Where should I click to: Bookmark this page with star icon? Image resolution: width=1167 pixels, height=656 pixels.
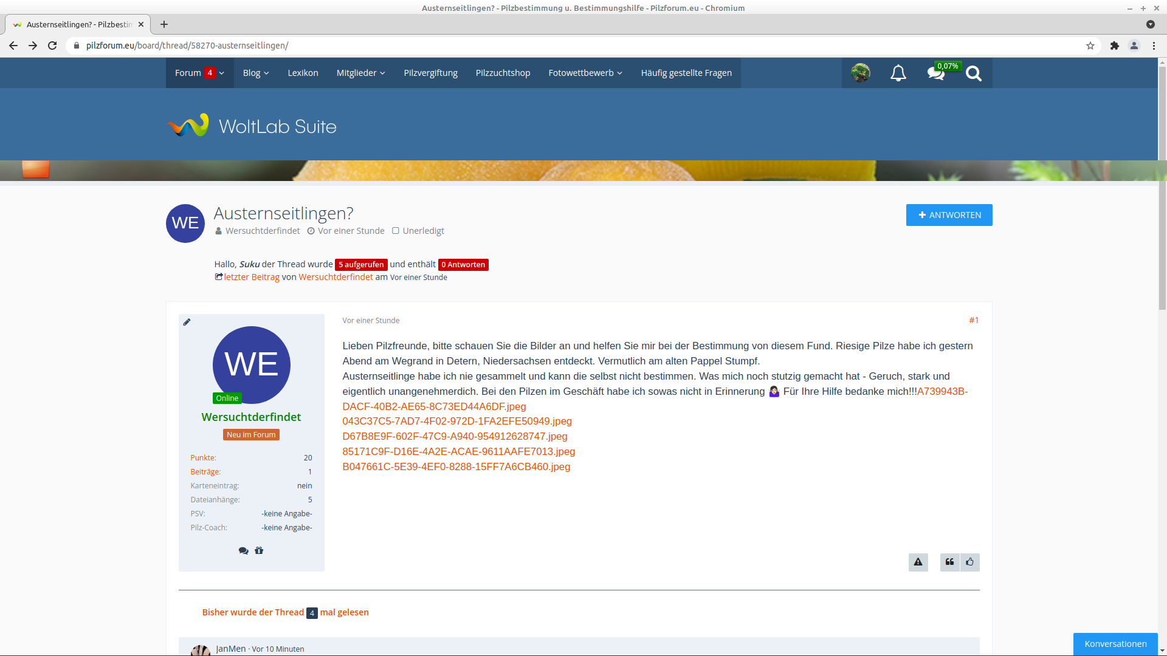pos(1090,46)
